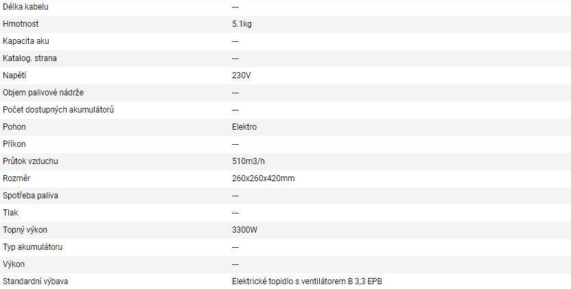Click the Kapacita aku label

coord(26,41)
